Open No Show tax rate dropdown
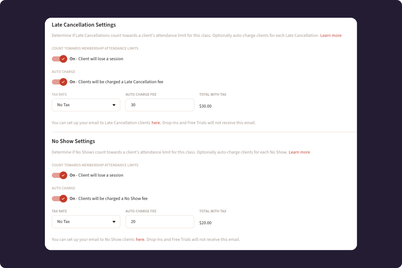Image resolution: width=402 pixels, height=268 pixels. 86,222
